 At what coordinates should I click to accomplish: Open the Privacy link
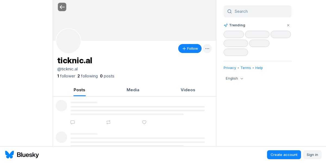coord(230,68)
